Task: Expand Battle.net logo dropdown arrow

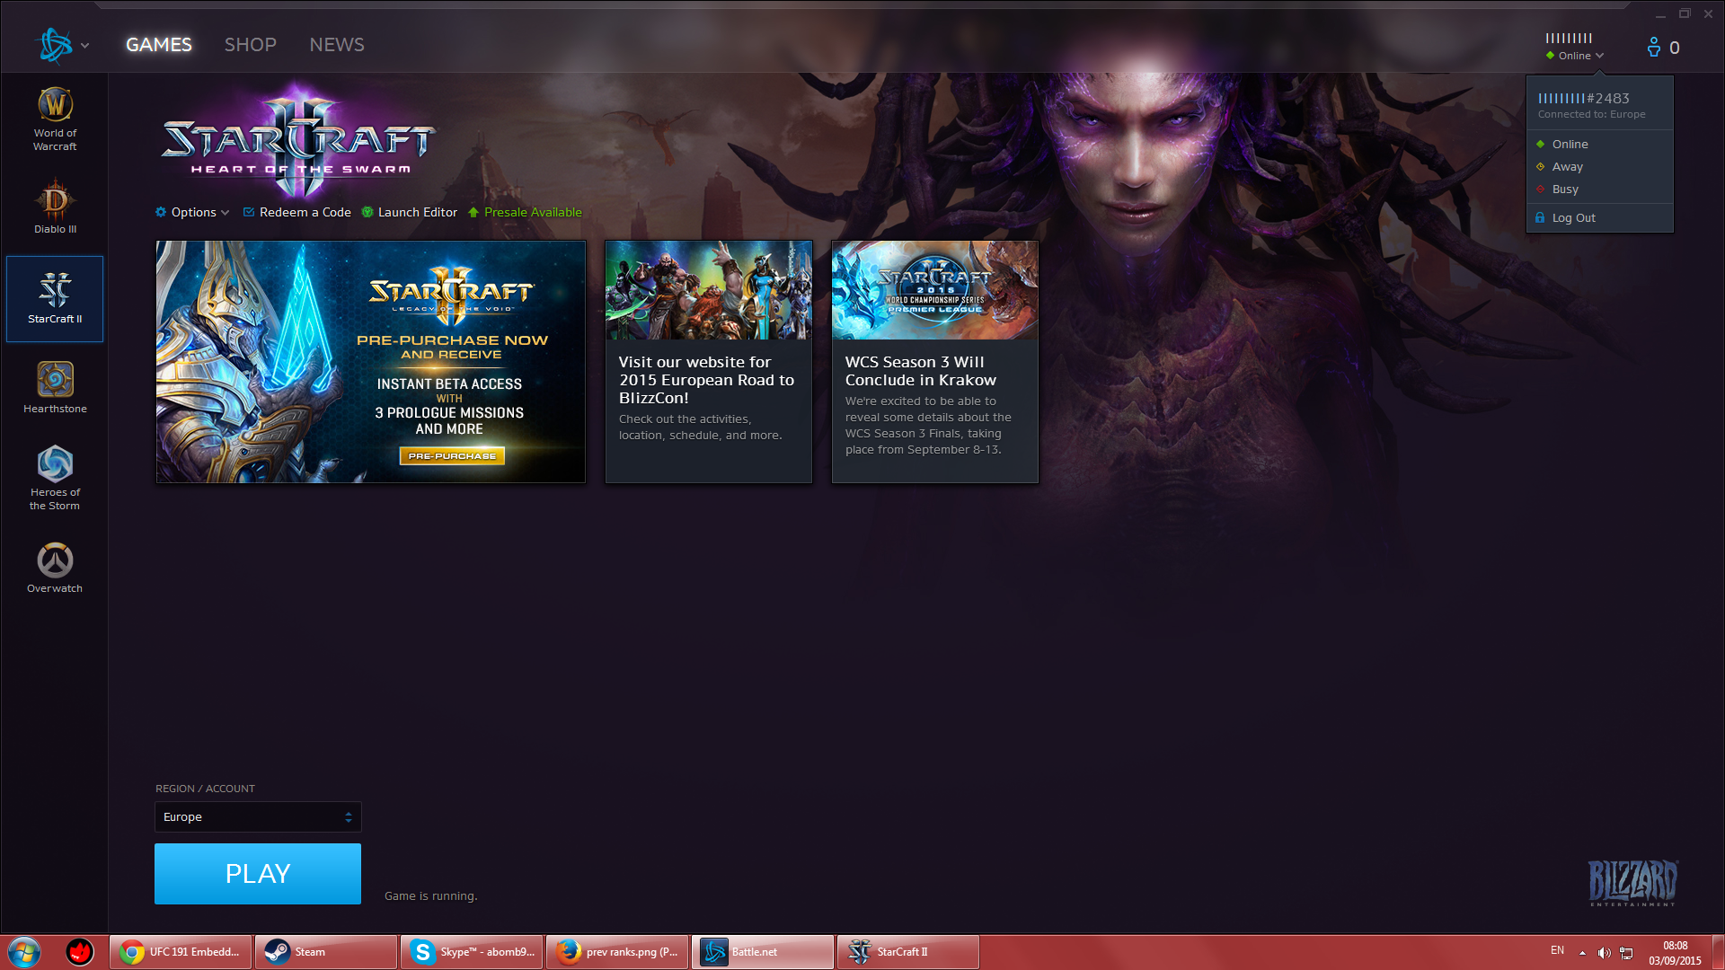Action: [x=85, y=45]
